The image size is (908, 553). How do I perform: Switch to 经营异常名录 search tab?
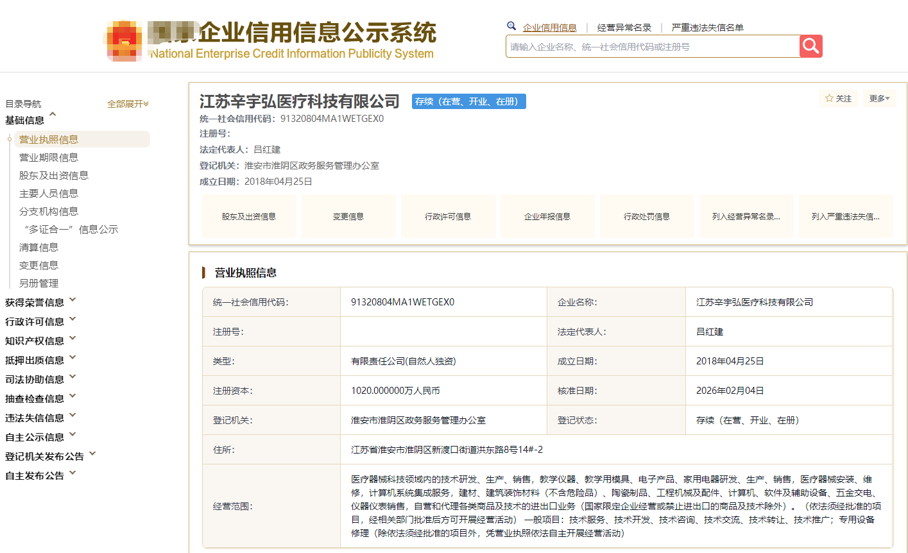tap(624, 28)
